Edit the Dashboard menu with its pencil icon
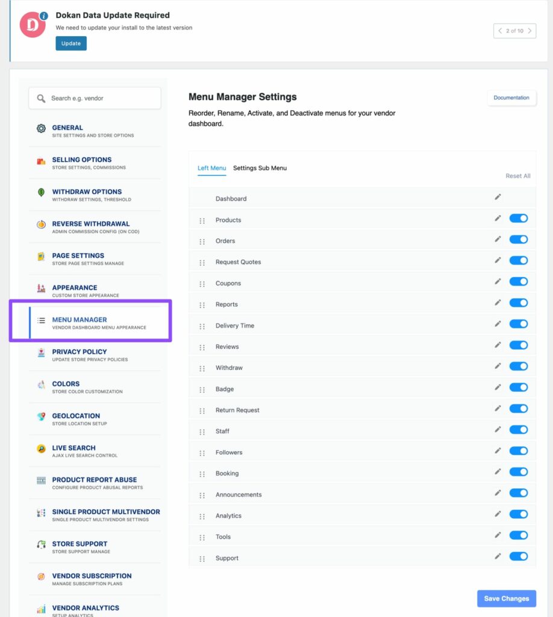The image size is (553, 617). coord(498,196)
